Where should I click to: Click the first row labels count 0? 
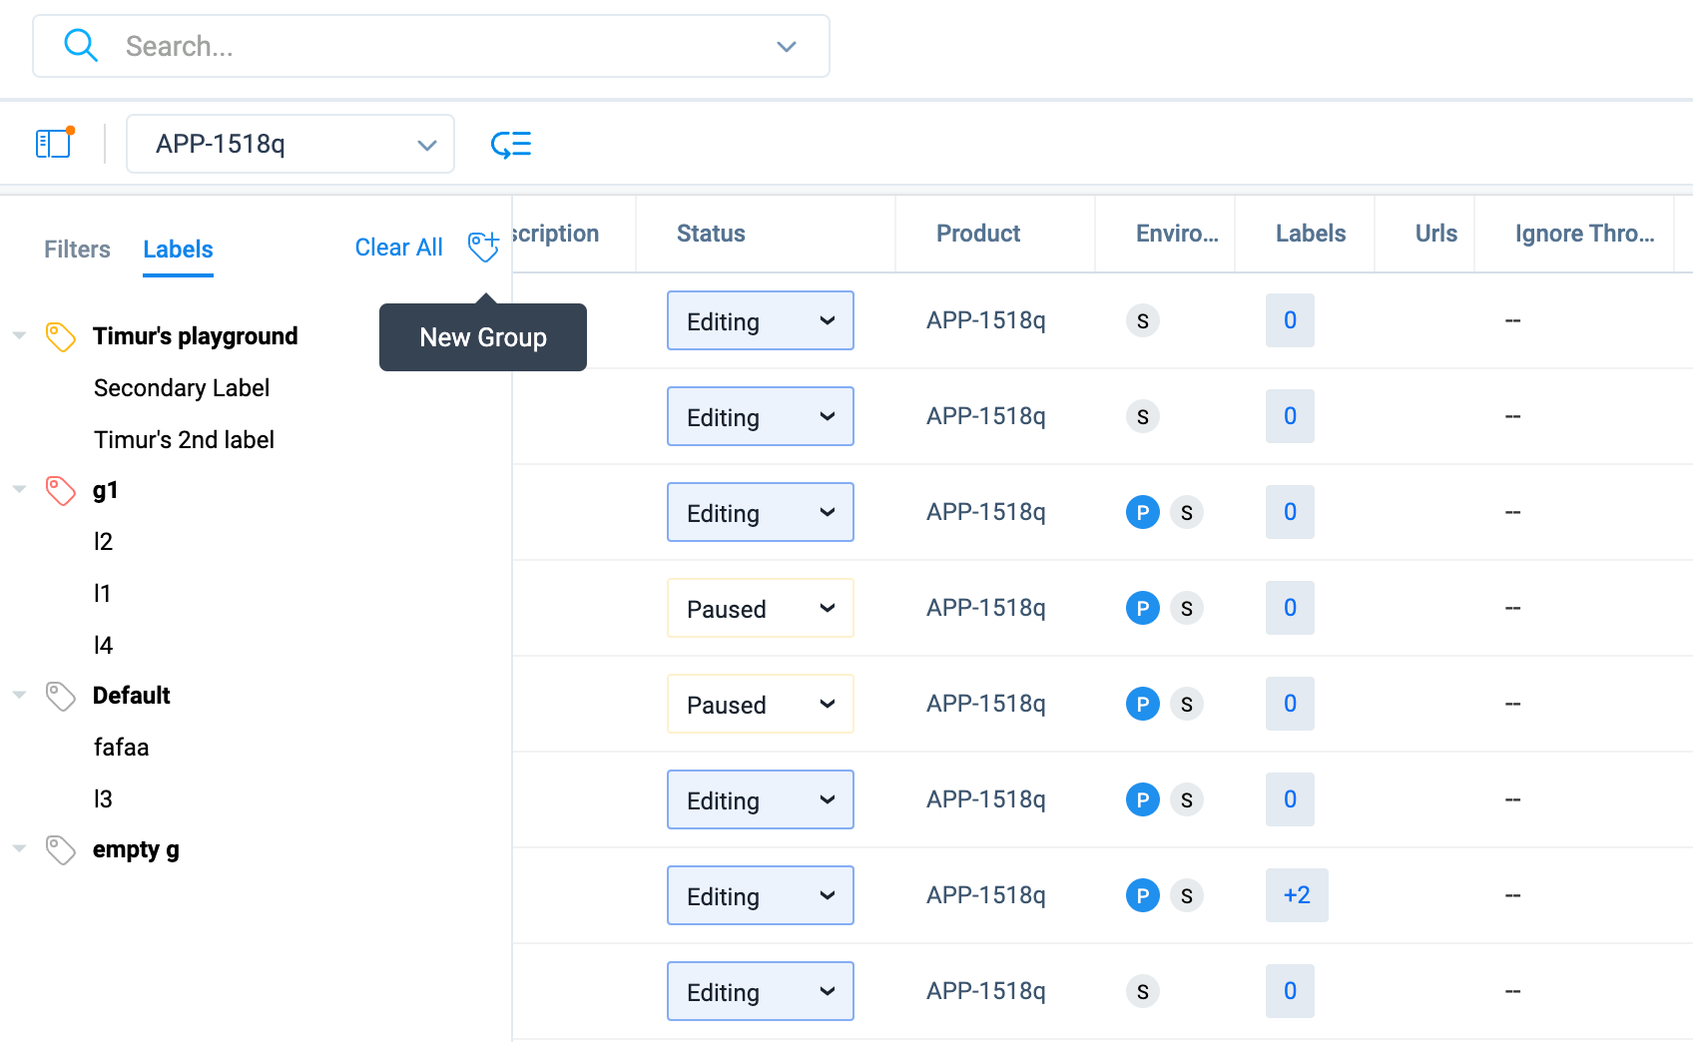[x=1290, y=320]
